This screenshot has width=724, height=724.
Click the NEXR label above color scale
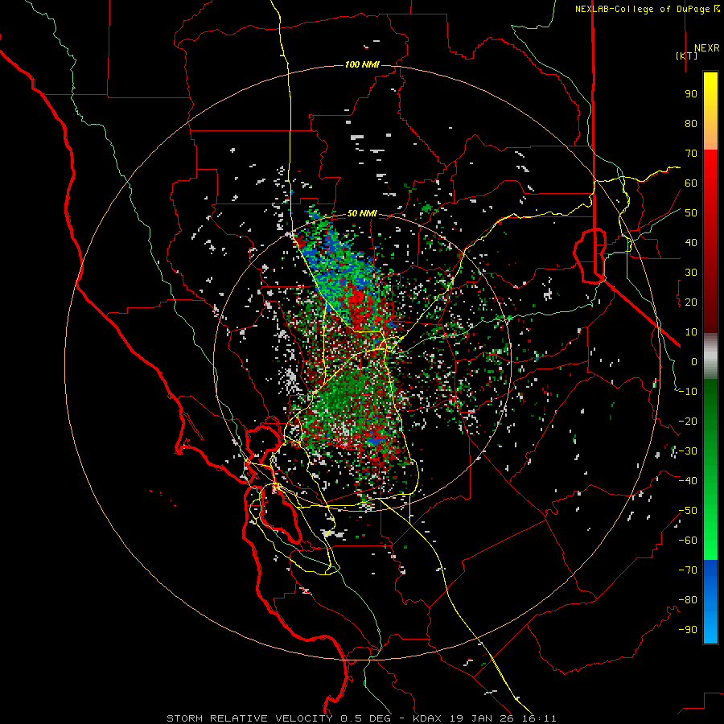pos(706,48)
